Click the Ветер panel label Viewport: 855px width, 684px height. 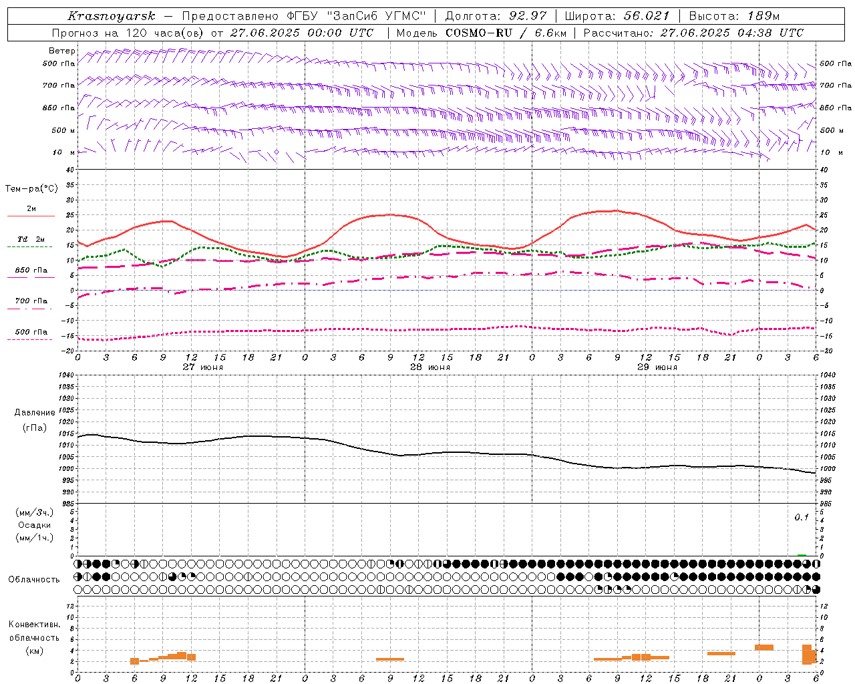coord(62,51)
